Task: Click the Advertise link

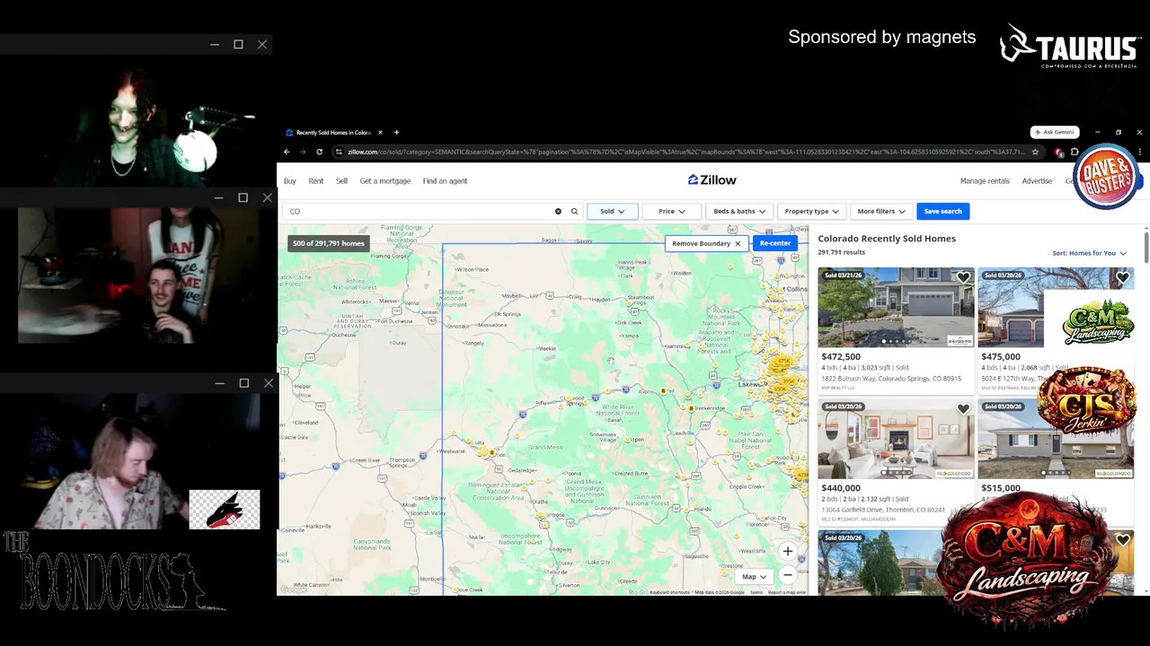Action: 1037,181
